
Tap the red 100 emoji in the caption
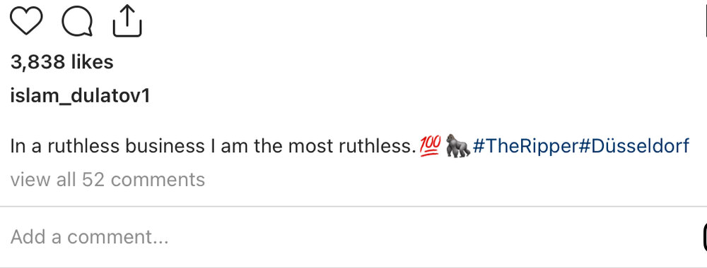click(x=430, y=146)
